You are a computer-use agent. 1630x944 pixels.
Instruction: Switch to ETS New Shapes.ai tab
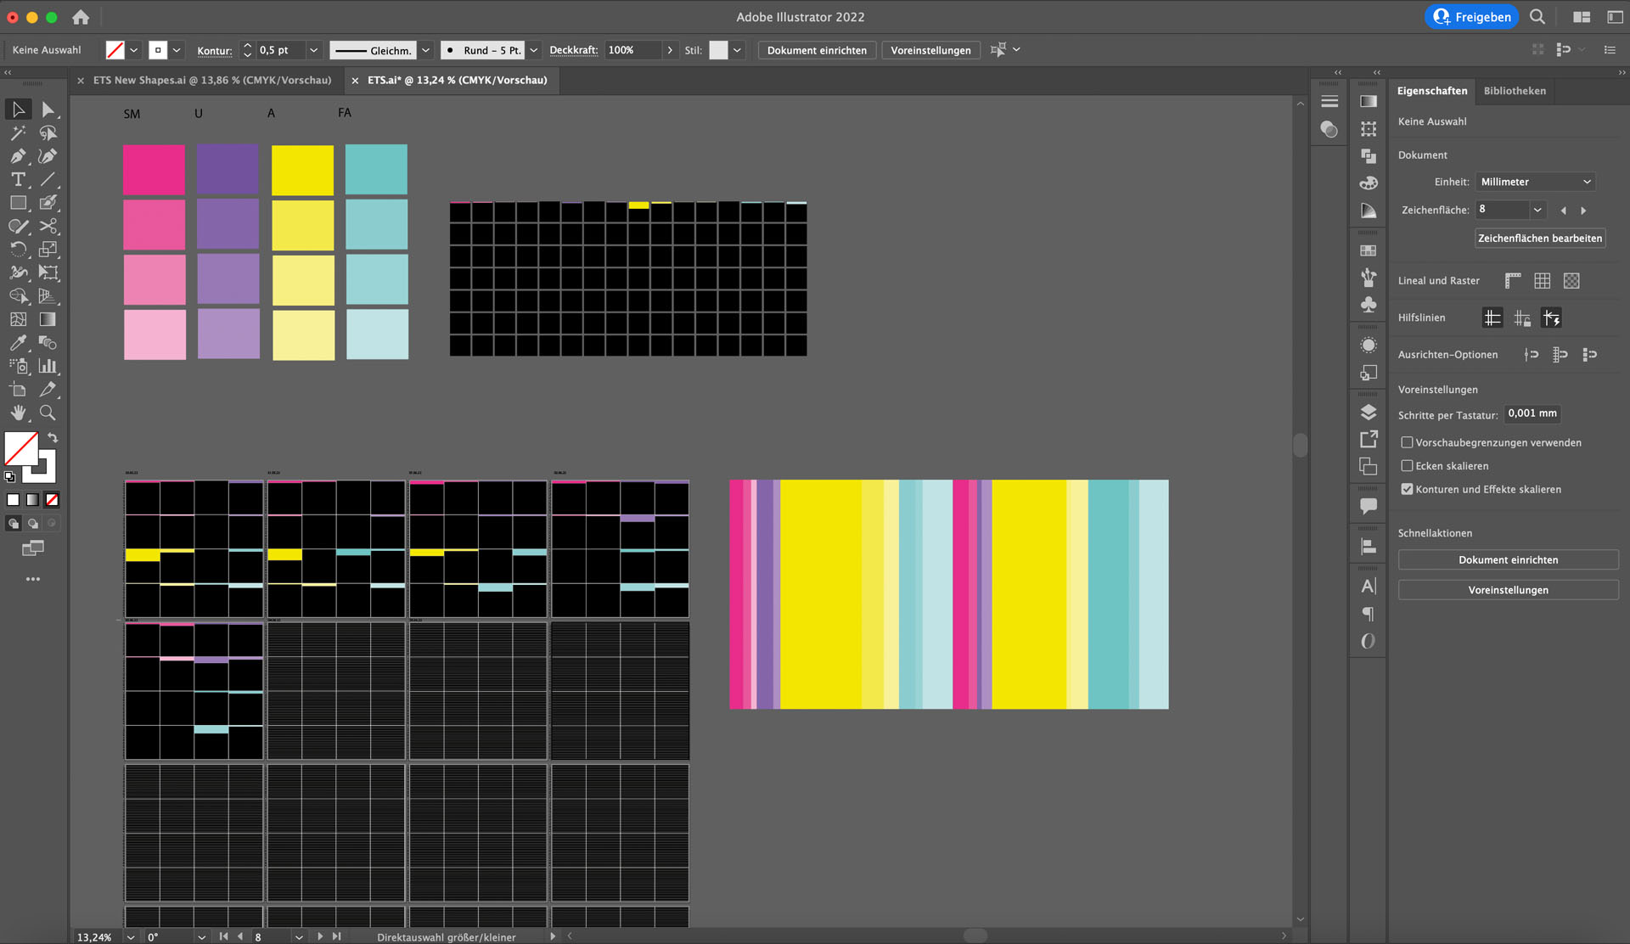click(x=211, y=80)
